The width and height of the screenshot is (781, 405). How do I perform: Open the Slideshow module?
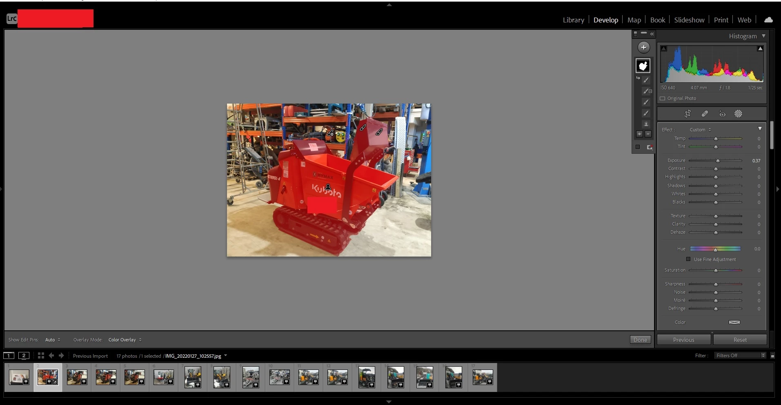(x=689, y=20)
